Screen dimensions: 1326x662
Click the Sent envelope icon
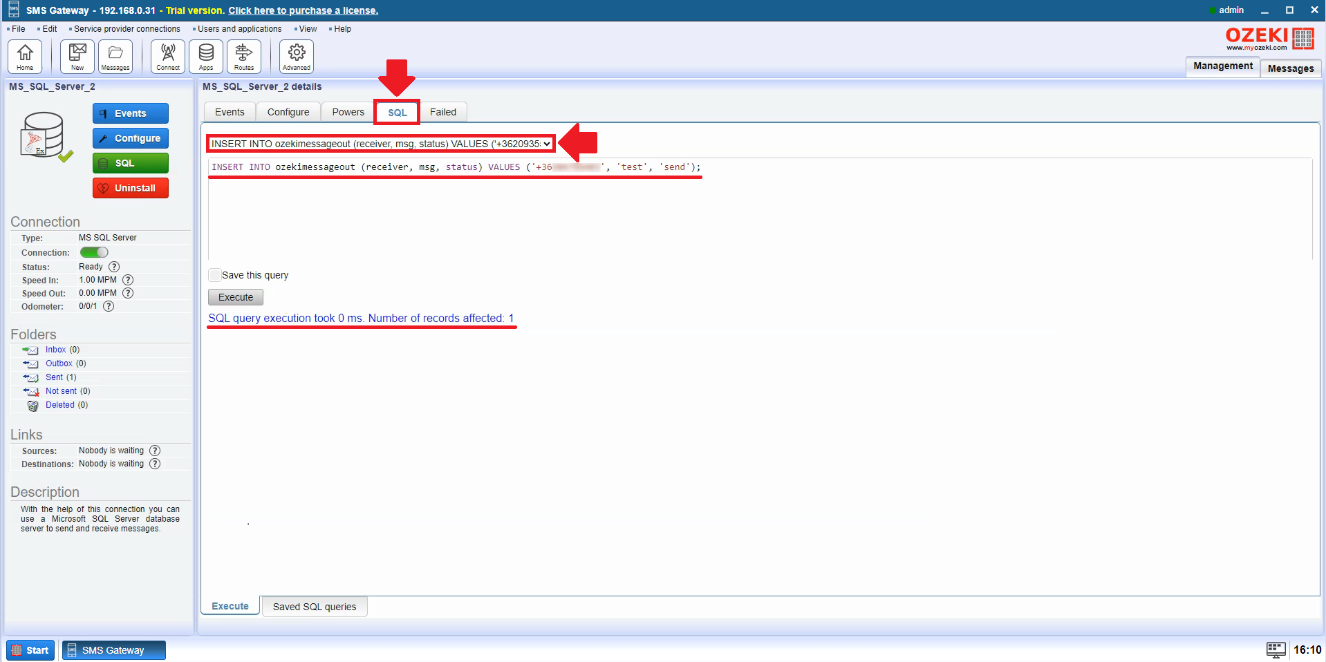click(30, 378)
